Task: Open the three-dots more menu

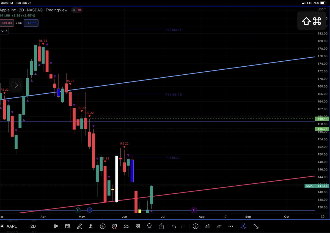Action: coord(231,226)
